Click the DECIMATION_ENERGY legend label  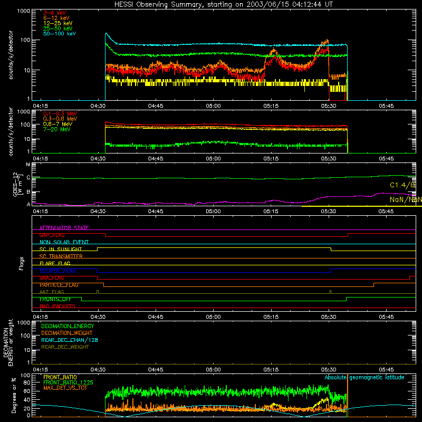68,326
